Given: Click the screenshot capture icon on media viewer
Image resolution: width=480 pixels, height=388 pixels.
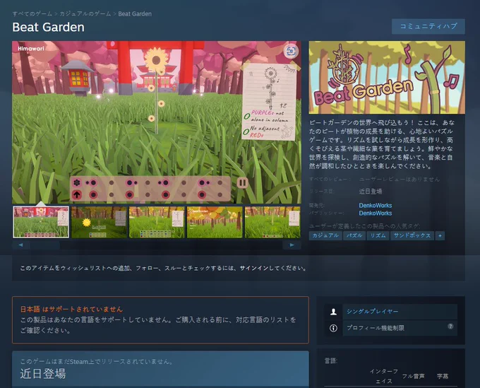Looking at the screenshot, I should [291, 51].
